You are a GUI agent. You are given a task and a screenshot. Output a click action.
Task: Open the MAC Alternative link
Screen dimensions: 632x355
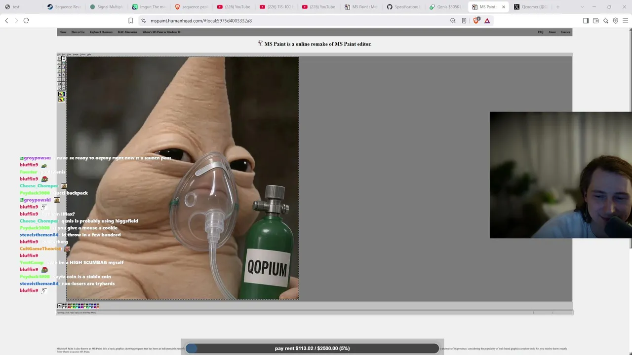click(127, 32)
